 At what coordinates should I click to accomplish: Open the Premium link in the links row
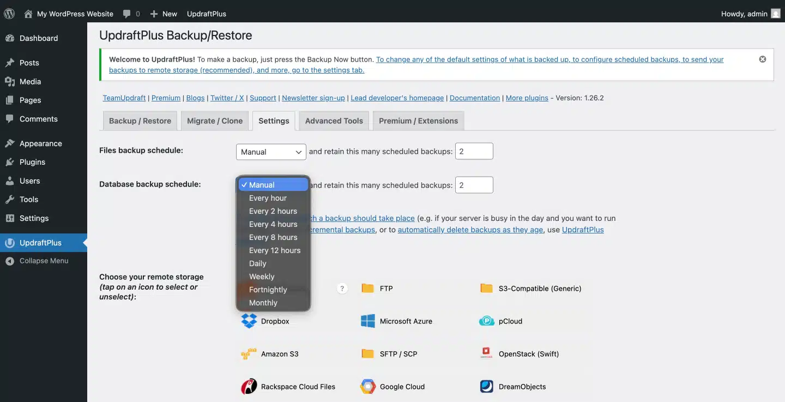(166, 98)
